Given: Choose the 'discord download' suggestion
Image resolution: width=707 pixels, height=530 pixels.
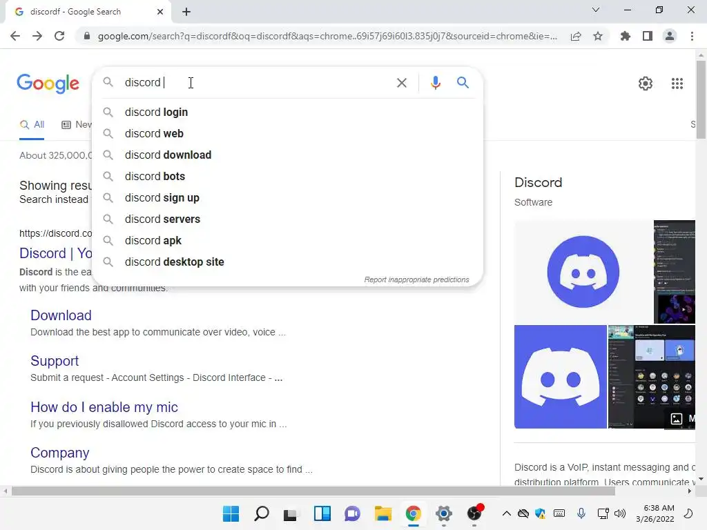Looking at the screenshot, I should [287, 155].
